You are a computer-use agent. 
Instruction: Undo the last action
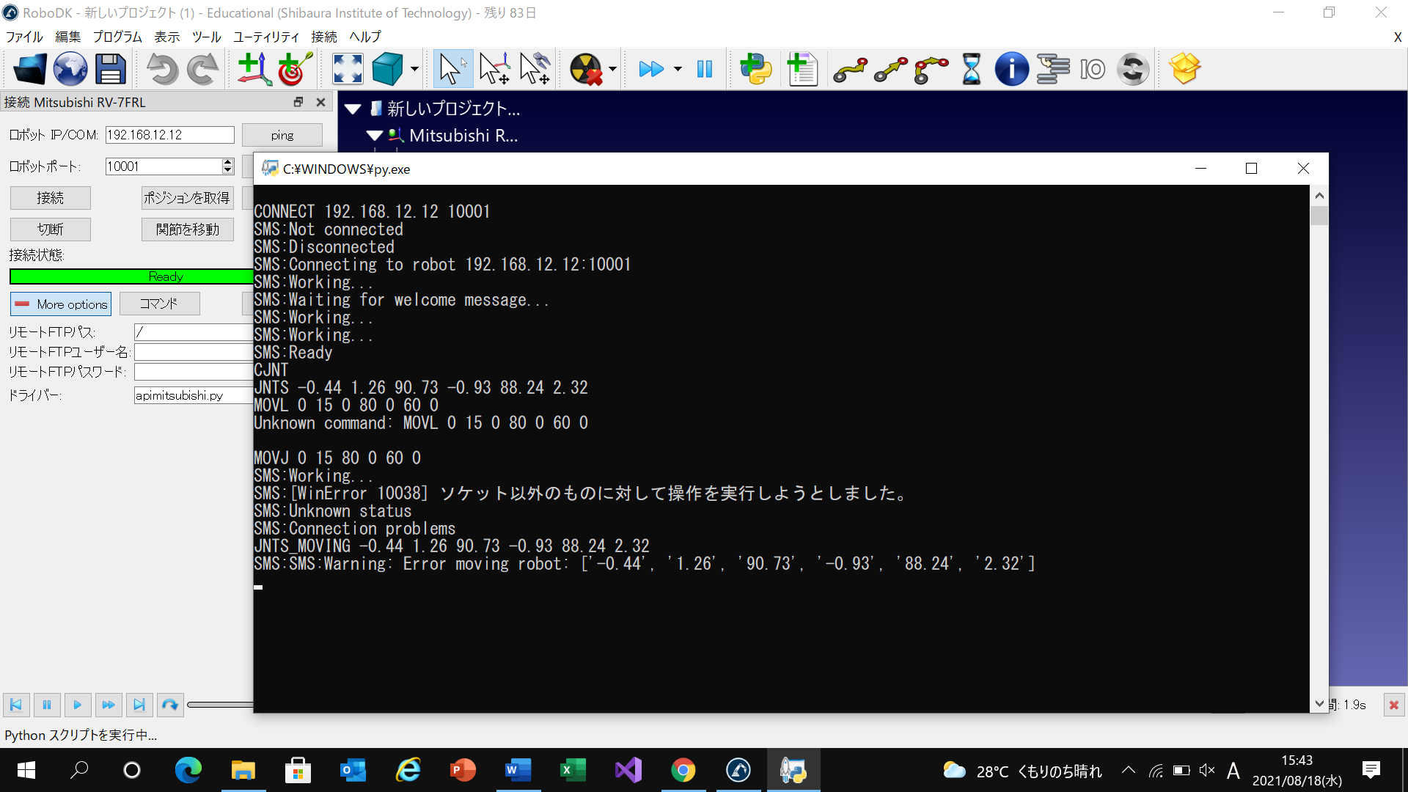(x=162, y=70)
